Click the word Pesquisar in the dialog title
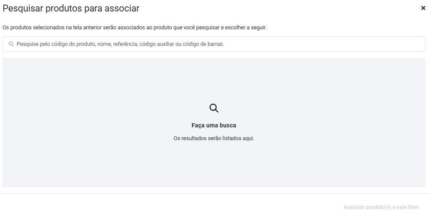Viewport: 430px width, 217px height. click(21, 8)
